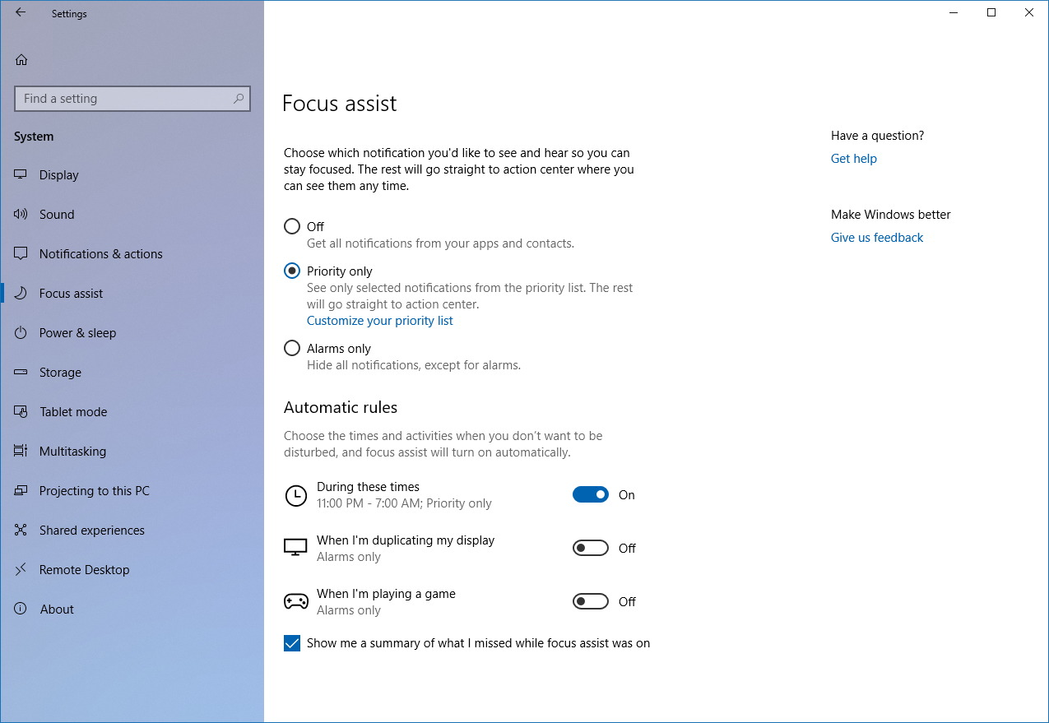Image resolution: width=1049 pixels, height=723 pixels.
Task: Open Multitasking settings
Action: (132, 452)
